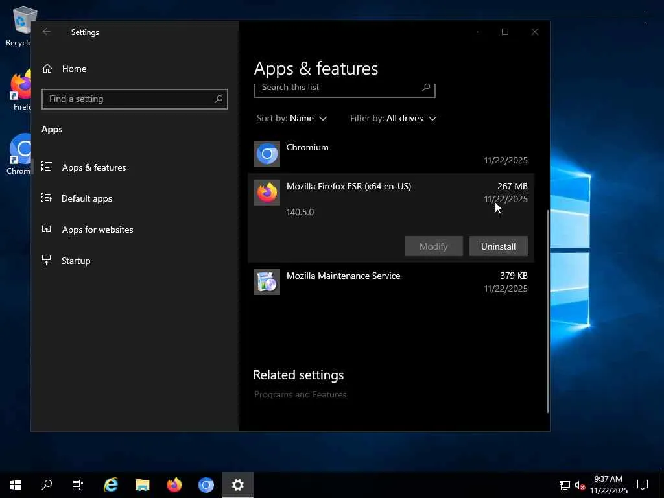Launch Firefox from taskbar
The width and height of the screenshot is (664, 498).
pos(174,485)
